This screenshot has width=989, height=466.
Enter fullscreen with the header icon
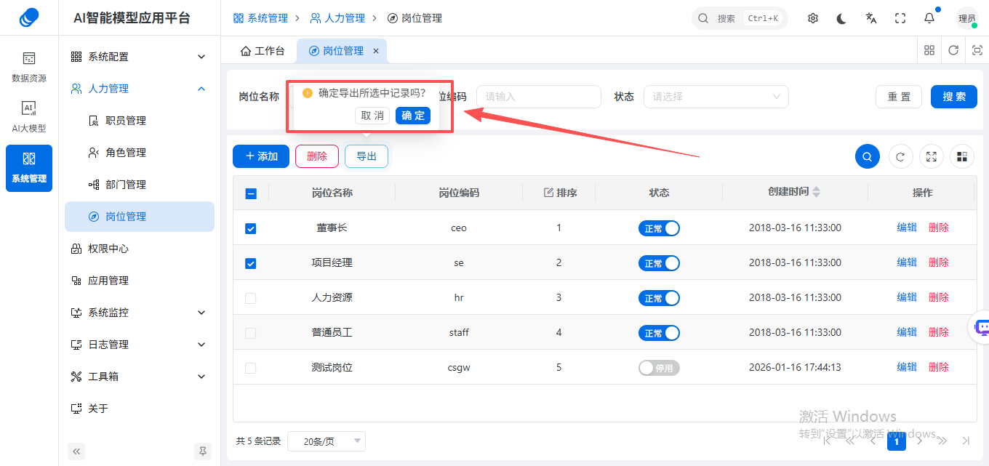(x=900, y=18)
